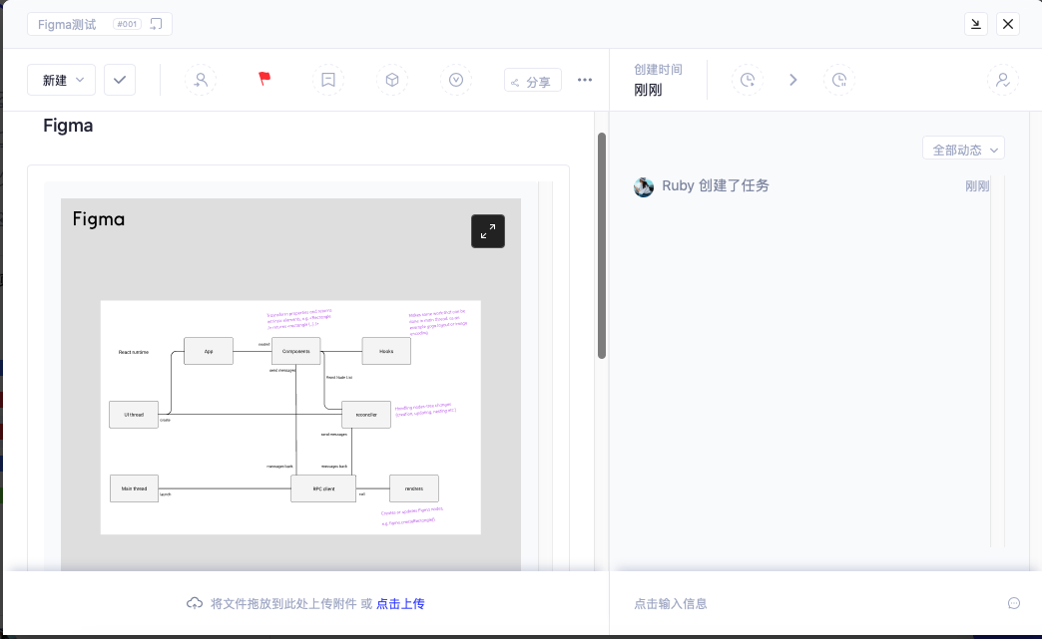This screenshot has width=1042, height=639.
Task: Expand the Figma embed to fullscreen
Action: point(488,231)
